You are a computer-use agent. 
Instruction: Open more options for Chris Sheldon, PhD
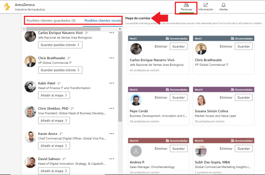pyautogui.click(x=111, y=108)
